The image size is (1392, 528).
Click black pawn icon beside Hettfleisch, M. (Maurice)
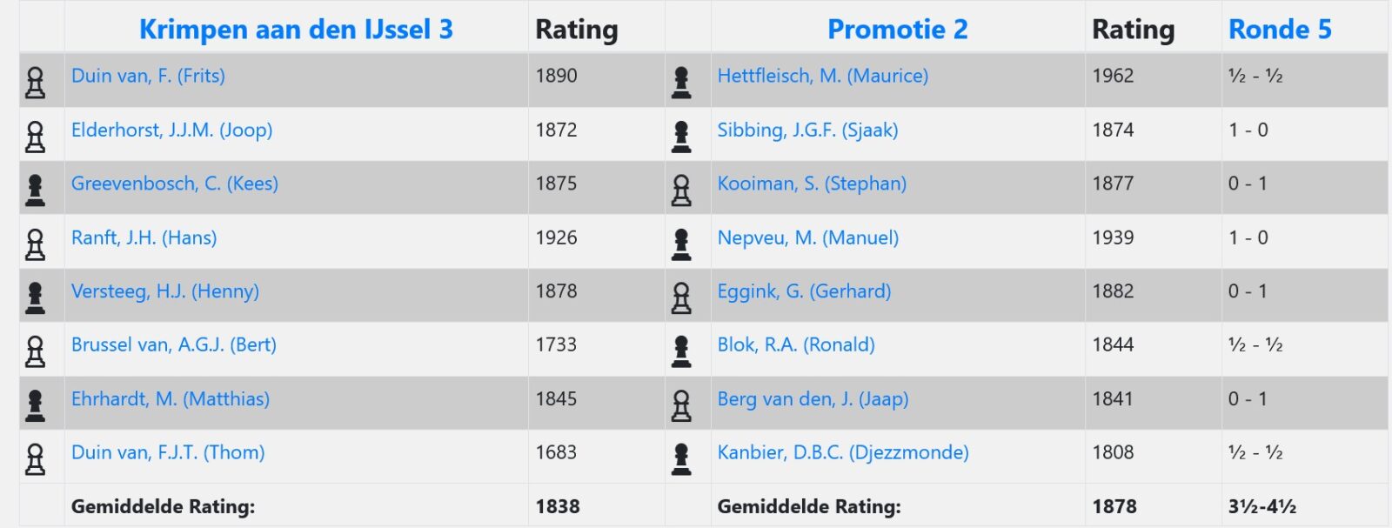681,83
